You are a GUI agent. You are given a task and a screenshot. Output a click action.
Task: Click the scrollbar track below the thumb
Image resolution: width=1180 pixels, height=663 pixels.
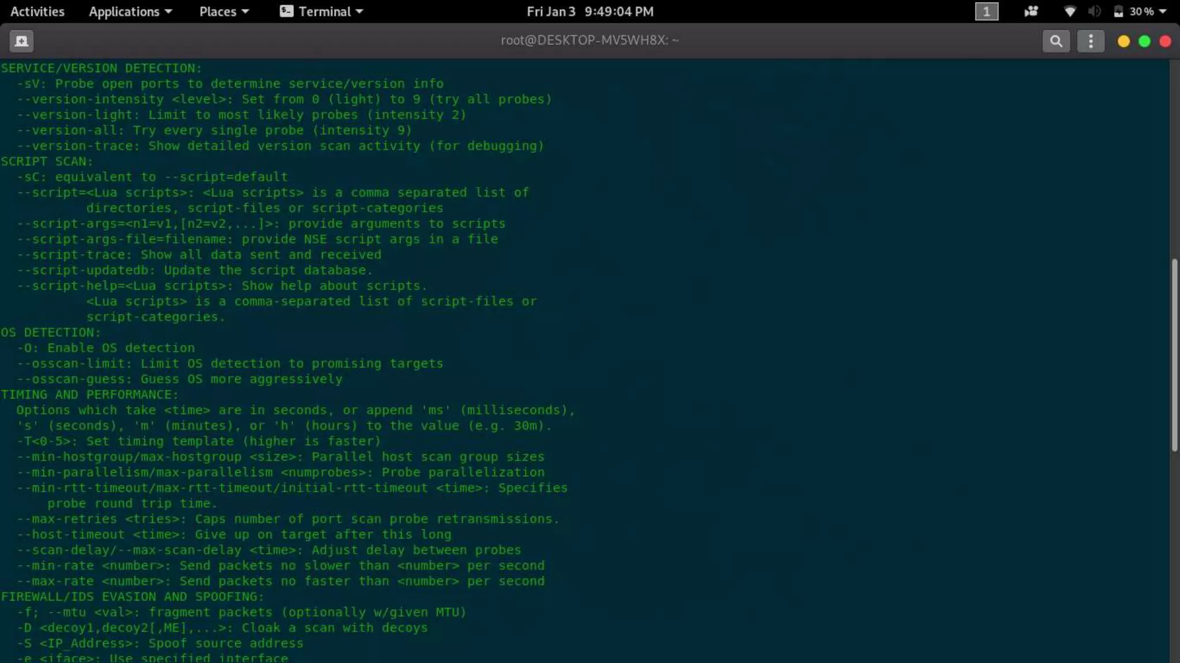point(1174,552)
